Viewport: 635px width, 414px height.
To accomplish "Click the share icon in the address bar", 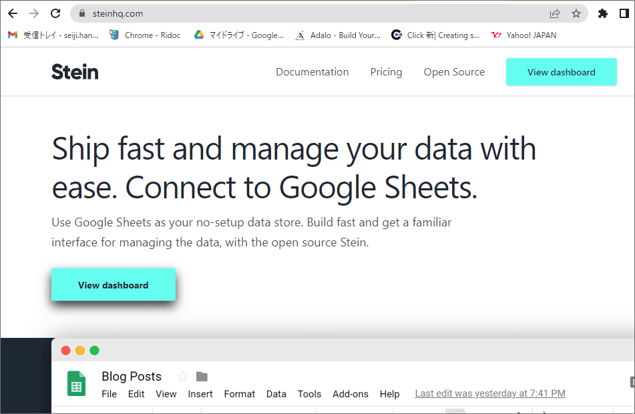I will (555, 13).
